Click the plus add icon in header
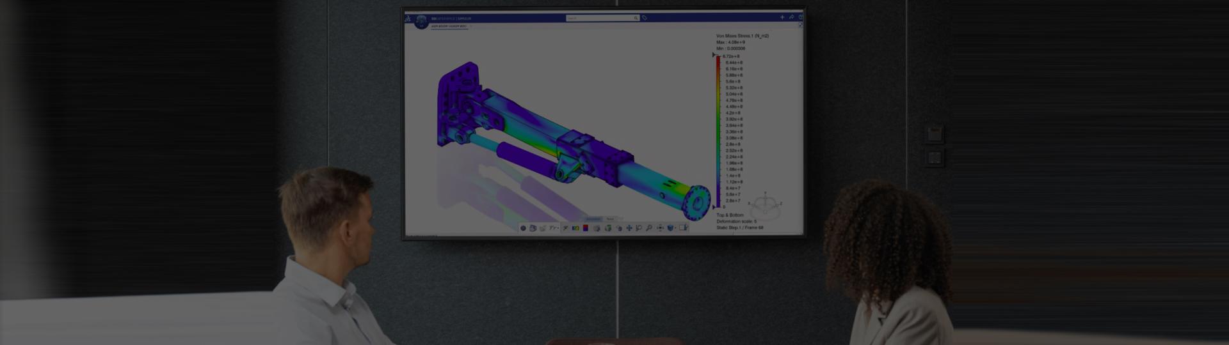 coord(782,18)
